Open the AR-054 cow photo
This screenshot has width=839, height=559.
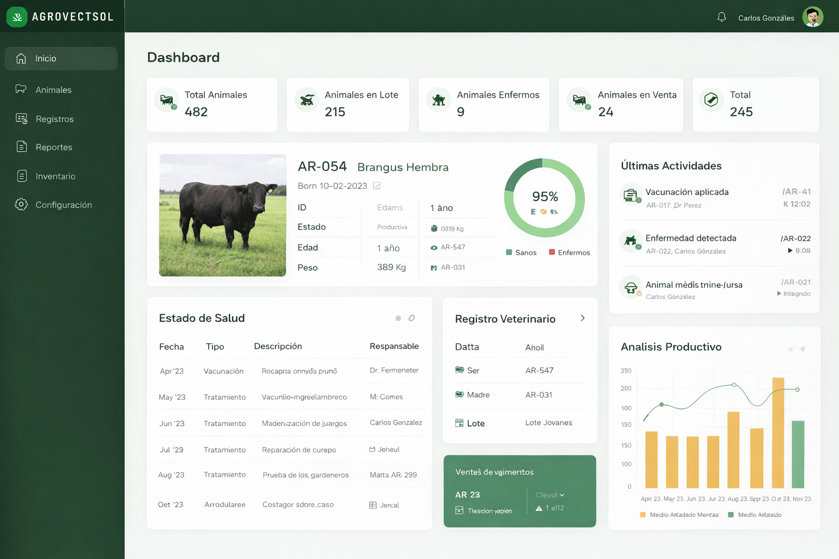click(x=223, y=215)
